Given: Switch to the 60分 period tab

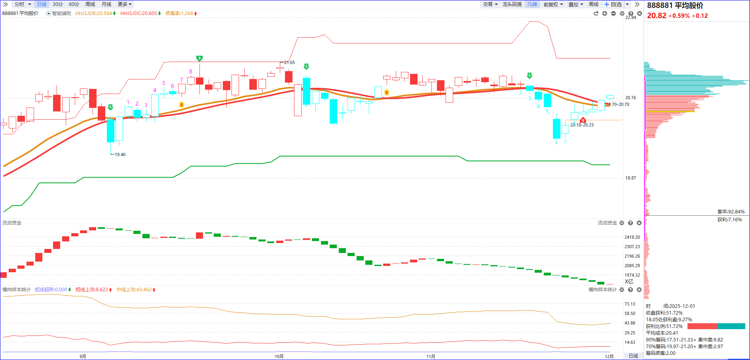Looking at the screenshot, I should [74, 4].
